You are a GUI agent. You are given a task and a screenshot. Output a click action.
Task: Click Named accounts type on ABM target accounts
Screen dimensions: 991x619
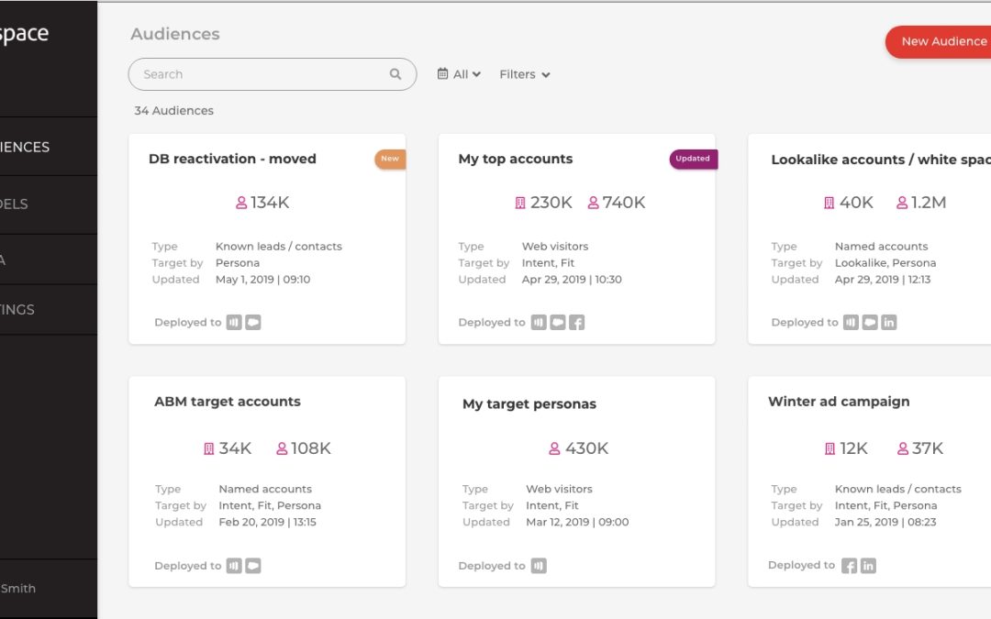[x=265, y=489]
